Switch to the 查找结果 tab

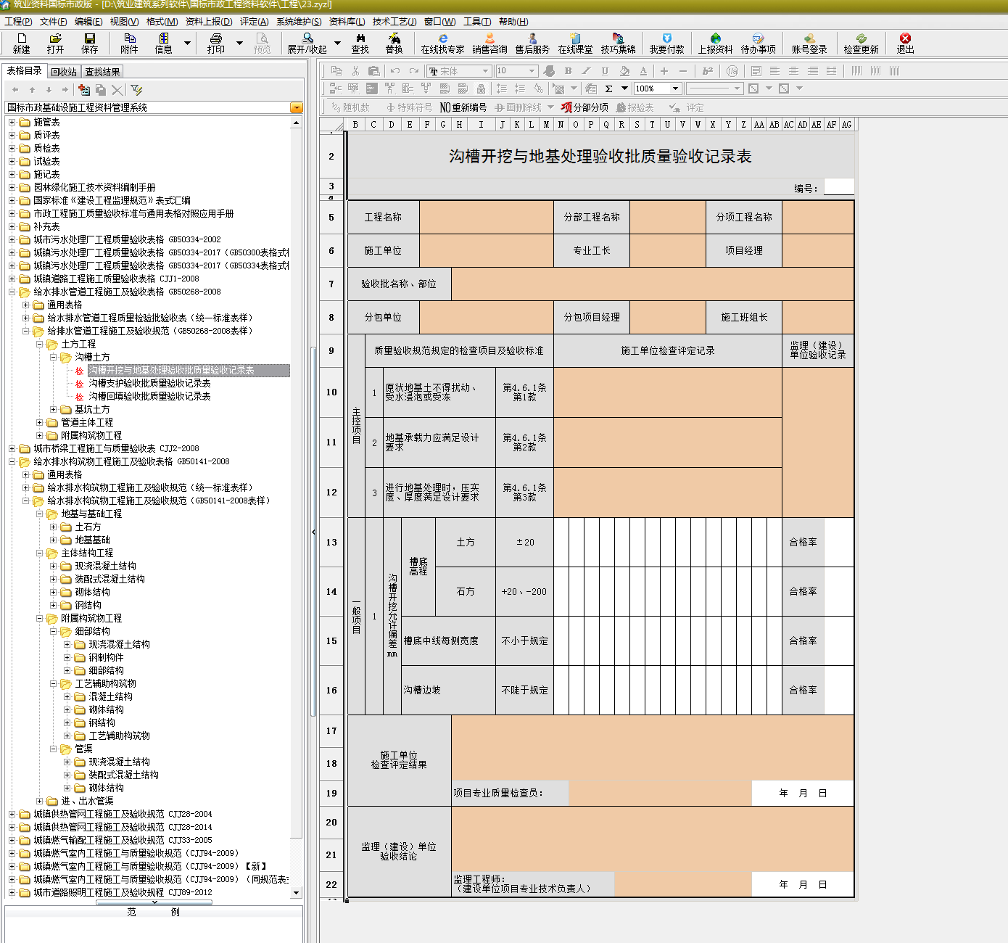pos(102,72)
